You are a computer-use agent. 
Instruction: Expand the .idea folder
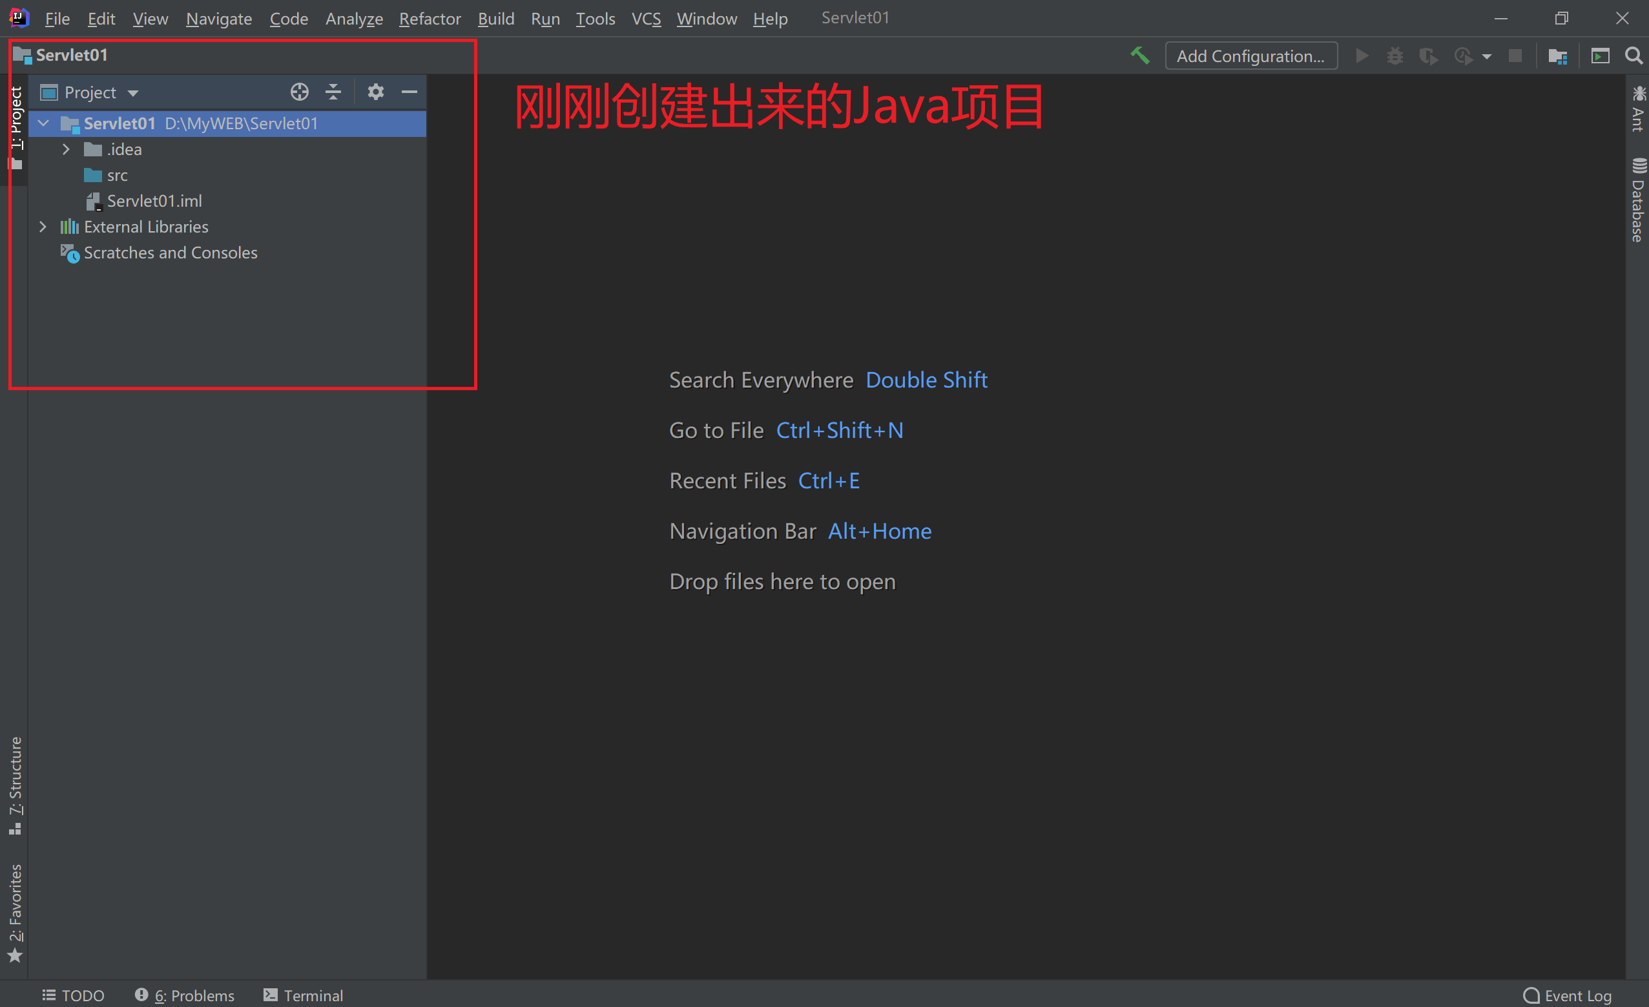click(x=66, y=149)
